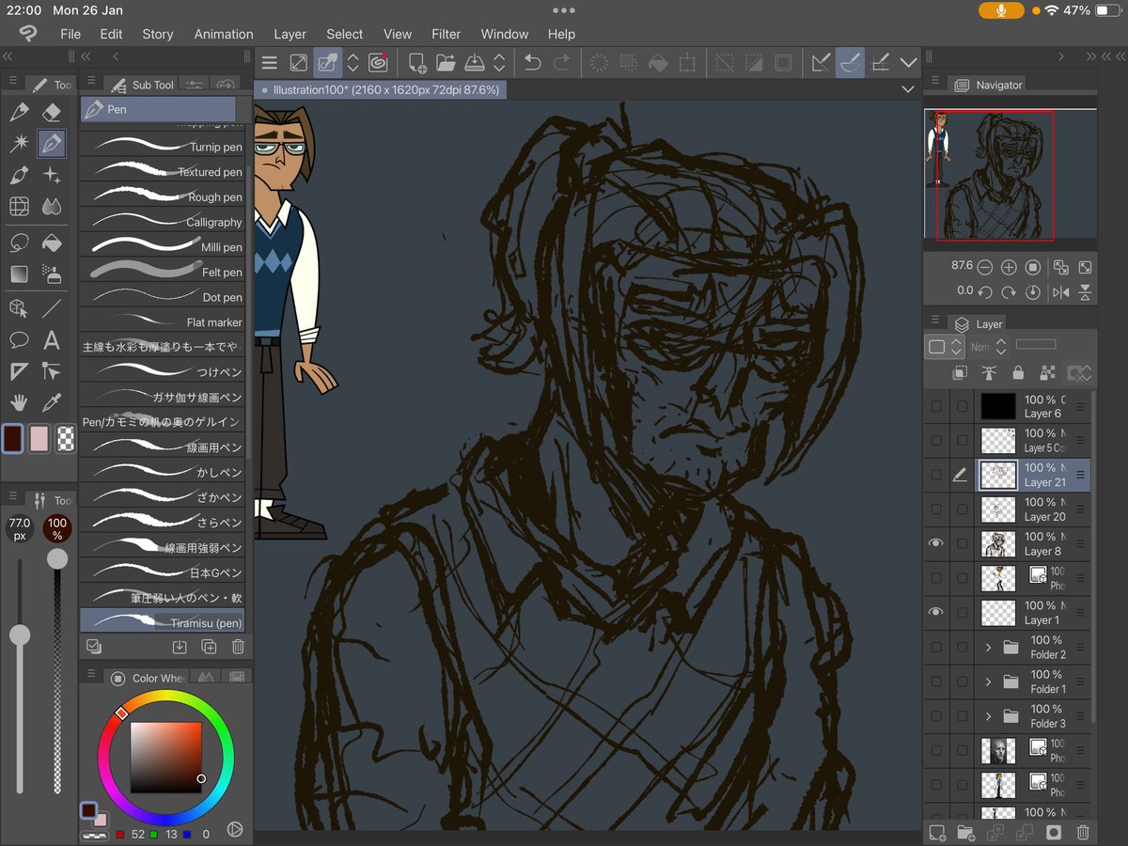Select the Hand move tool
Image resolution: width=1128 pixels, height=846 pixels.
click(x=19, y=402)
